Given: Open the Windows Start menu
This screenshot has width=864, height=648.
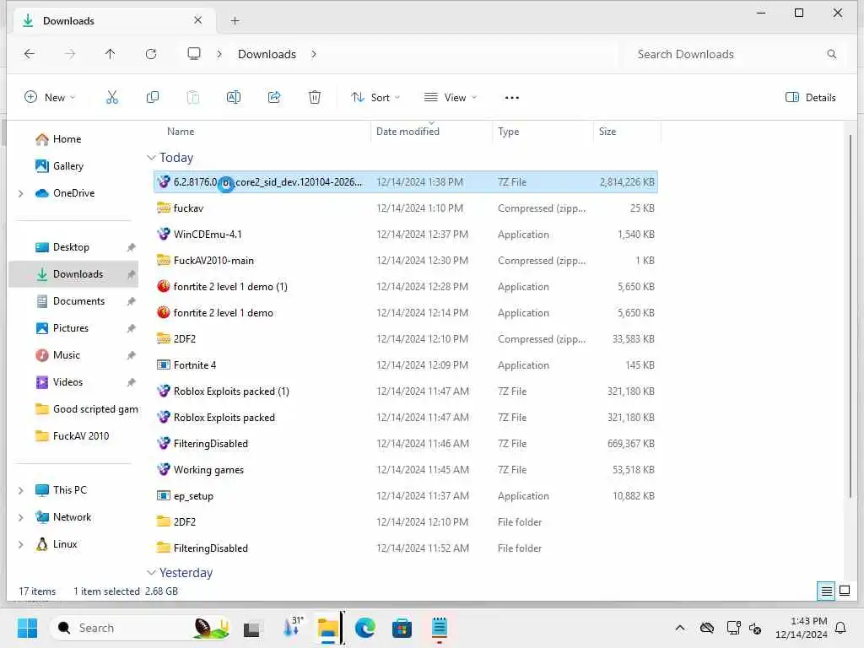Looking at the screenshot, I should point(27,628).
